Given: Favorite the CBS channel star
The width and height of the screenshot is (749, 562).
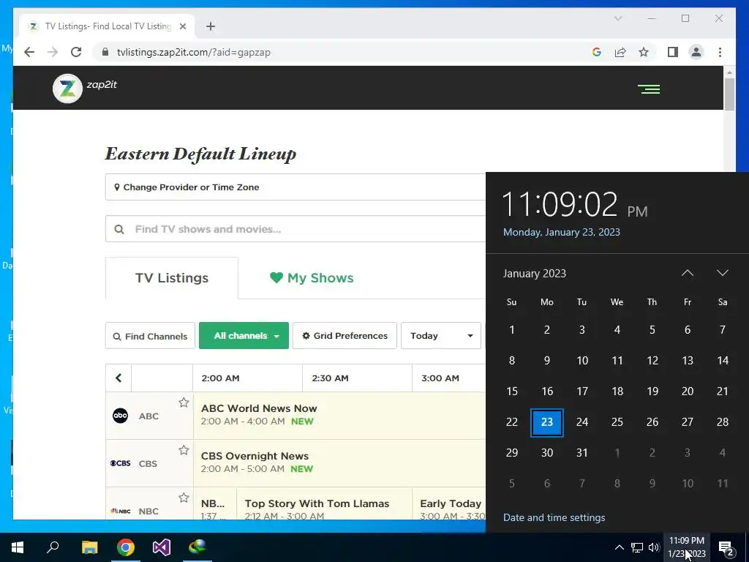Looking at the screenshot, I should (x=184, y=450).
